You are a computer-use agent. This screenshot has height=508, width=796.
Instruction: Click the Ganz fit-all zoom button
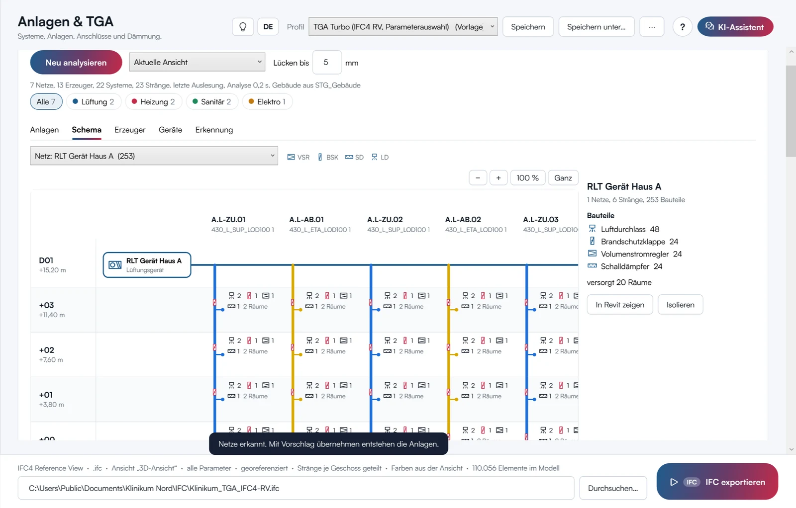coord(563,178)
